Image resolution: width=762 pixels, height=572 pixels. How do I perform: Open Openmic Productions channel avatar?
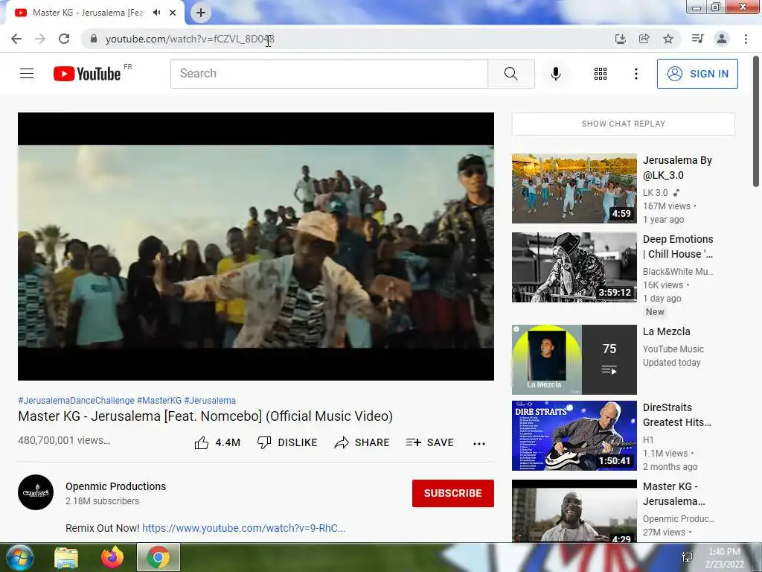coord(36,492)
